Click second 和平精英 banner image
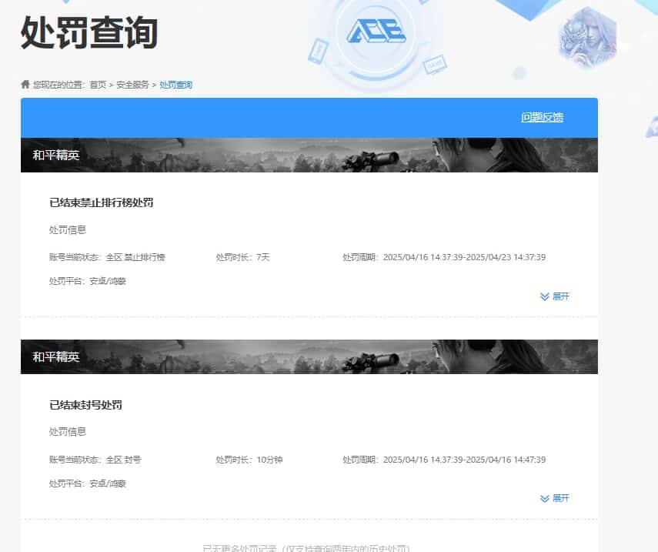 [309, 356]
